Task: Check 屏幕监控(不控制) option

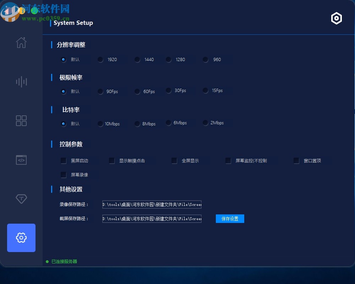Action: pyautogui.click(x=228, y=160)
